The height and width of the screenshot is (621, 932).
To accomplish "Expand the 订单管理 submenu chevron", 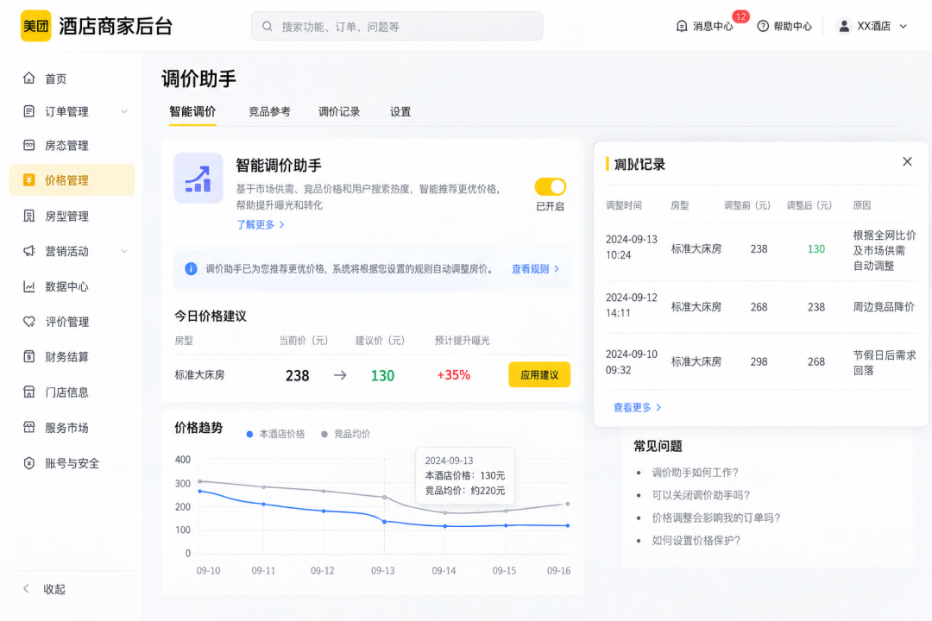I will [124, 111].
